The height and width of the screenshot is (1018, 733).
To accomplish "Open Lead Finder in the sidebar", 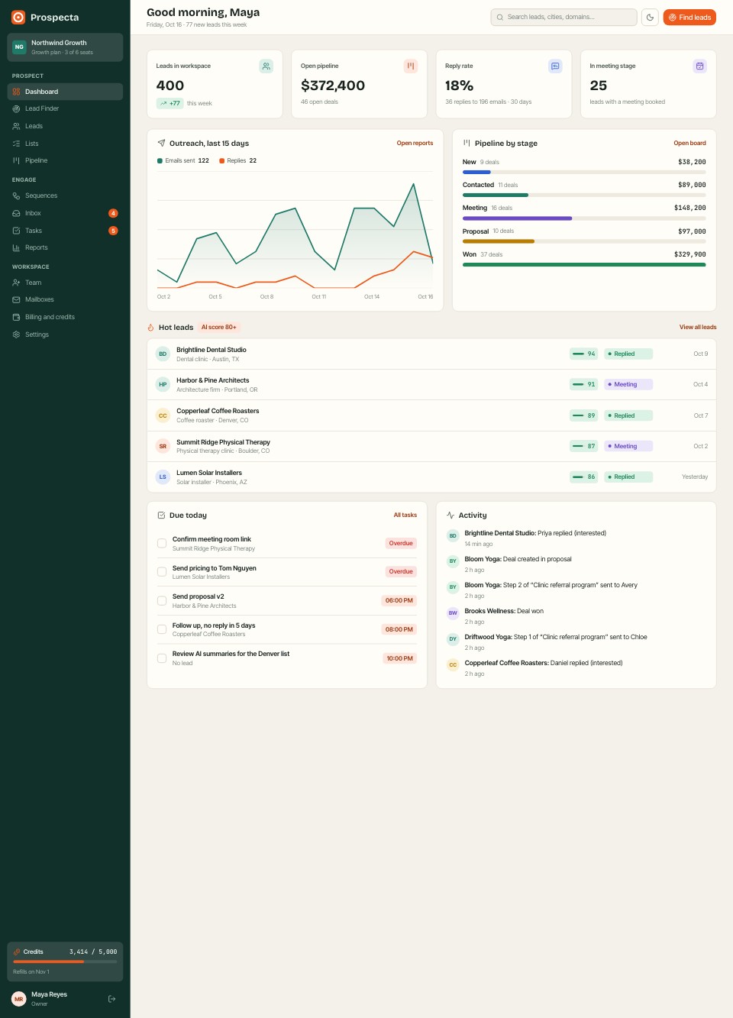I will (x=65, y=108).
